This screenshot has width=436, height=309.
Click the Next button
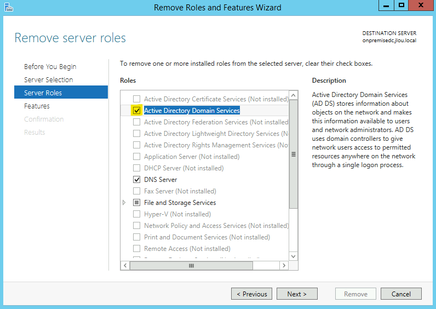coord(297,294)
